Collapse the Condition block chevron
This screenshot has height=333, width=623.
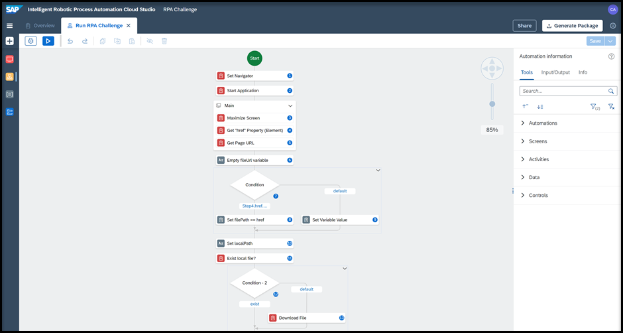(378, 170)
